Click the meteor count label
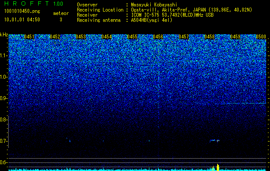This screenshot has width=270, height=171. 61,13
